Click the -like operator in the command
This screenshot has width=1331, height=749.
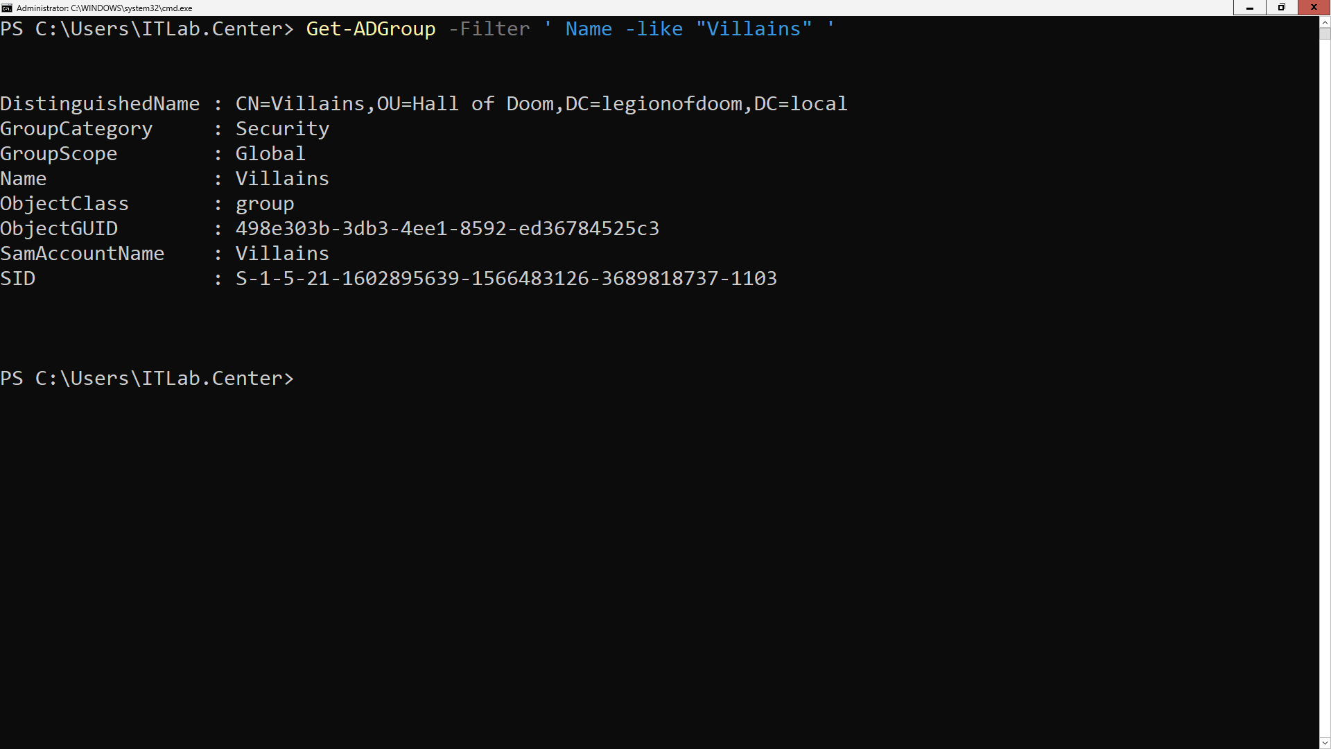click(x=654, y=29)
